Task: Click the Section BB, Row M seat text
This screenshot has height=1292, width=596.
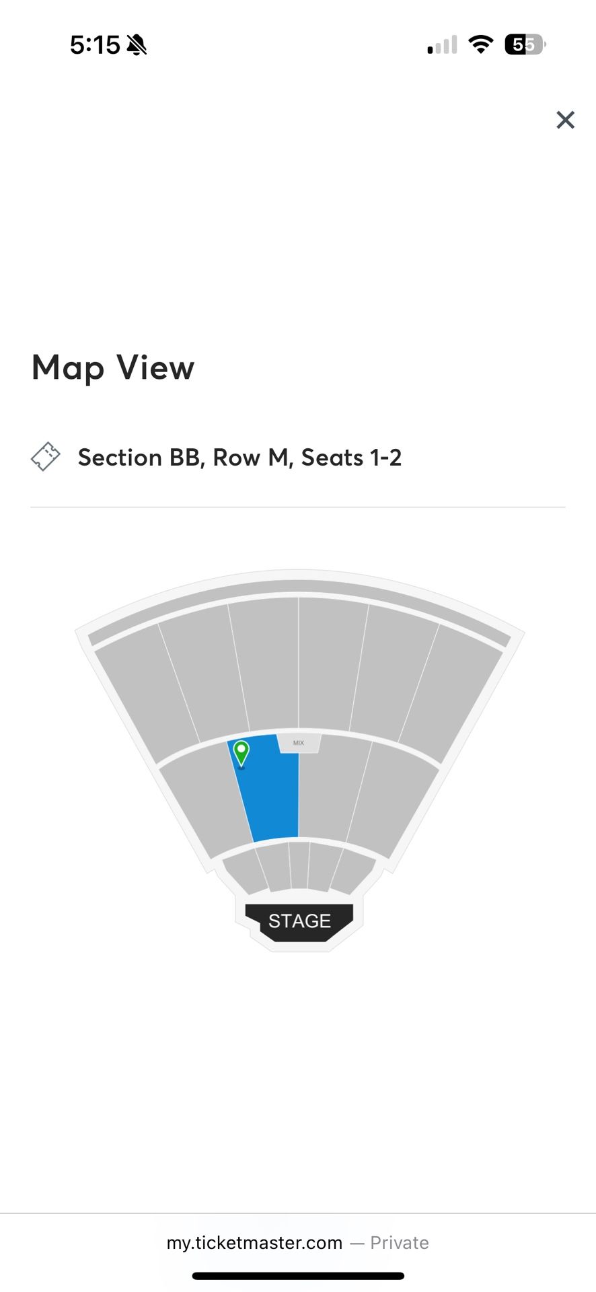Action: 239,458
